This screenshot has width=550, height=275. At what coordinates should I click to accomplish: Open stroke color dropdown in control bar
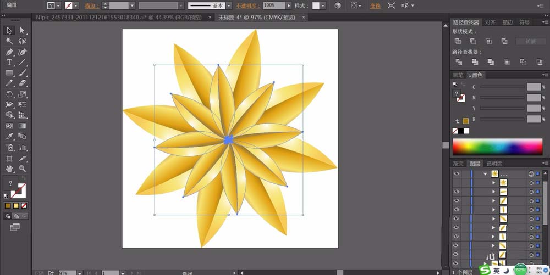pos(76,5)
